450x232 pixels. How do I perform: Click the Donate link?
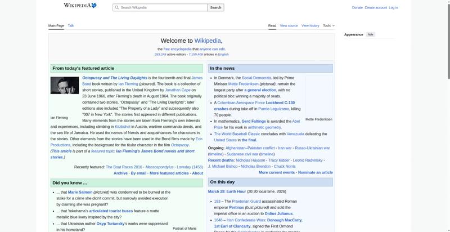[x=357, y=7]
